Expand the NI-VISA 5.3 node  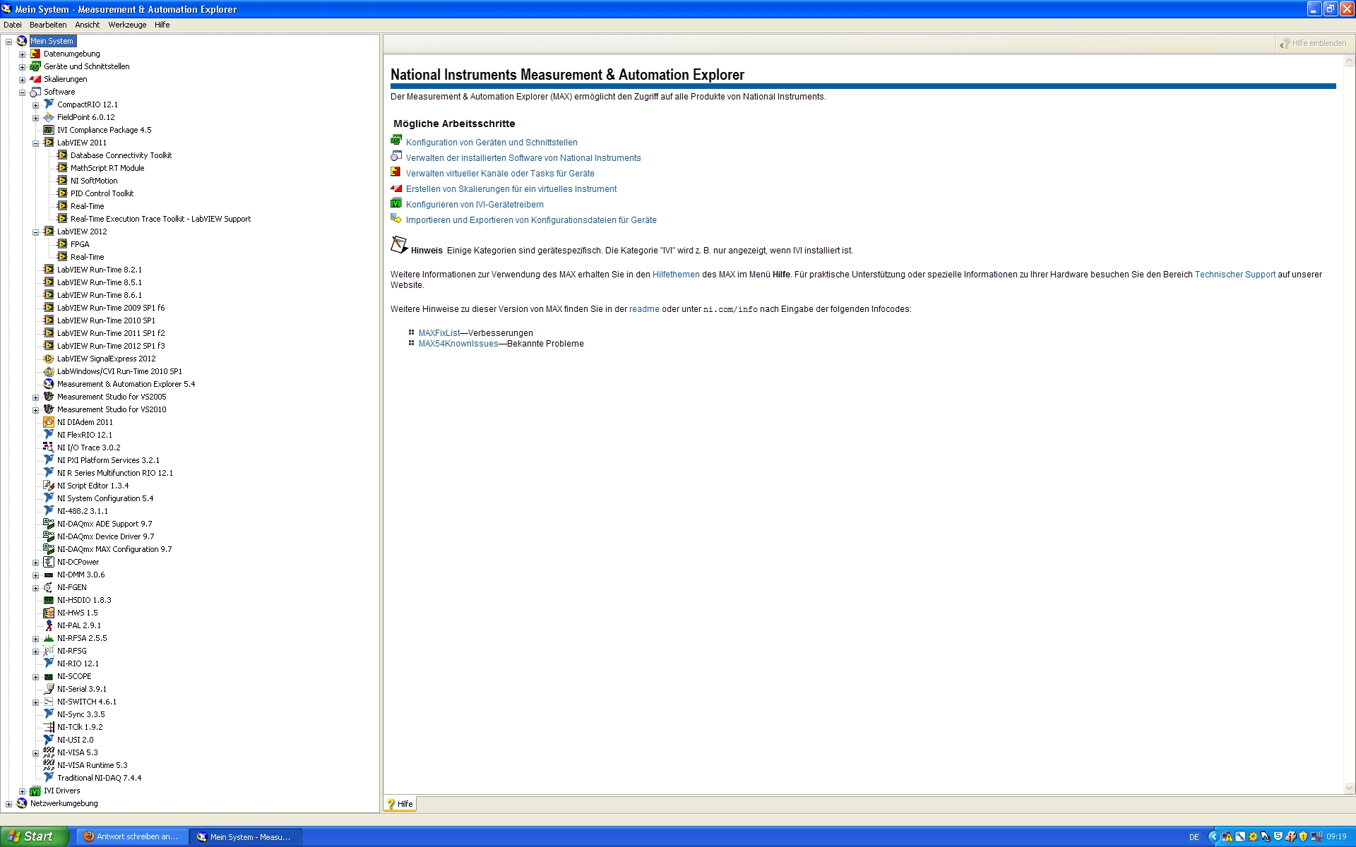(35, 753)
